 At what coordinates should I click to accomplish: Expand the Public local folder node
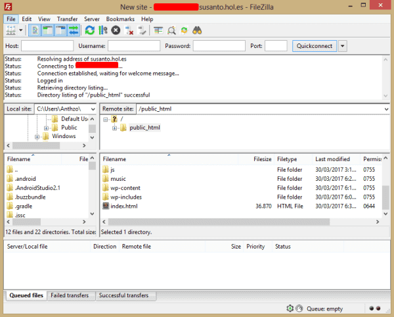[46, 128]
